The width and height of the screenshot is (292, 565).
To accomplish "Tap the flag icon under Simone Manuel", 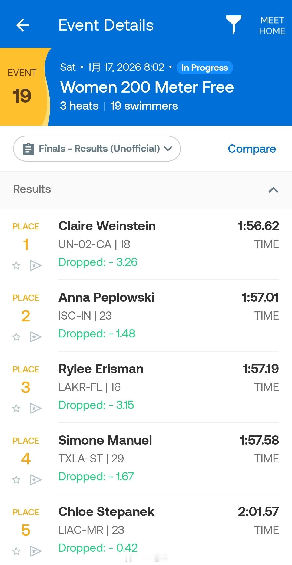I will [x=36, y=480].
